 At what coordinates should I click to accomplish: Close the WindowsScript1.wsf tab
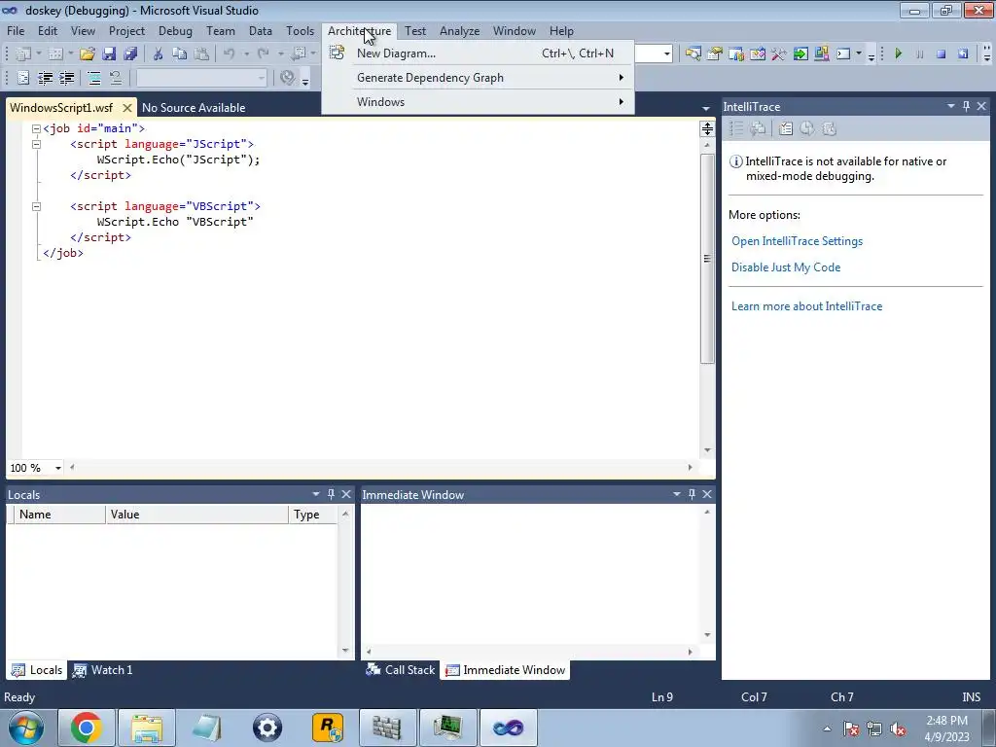click(x=127, y=107)
